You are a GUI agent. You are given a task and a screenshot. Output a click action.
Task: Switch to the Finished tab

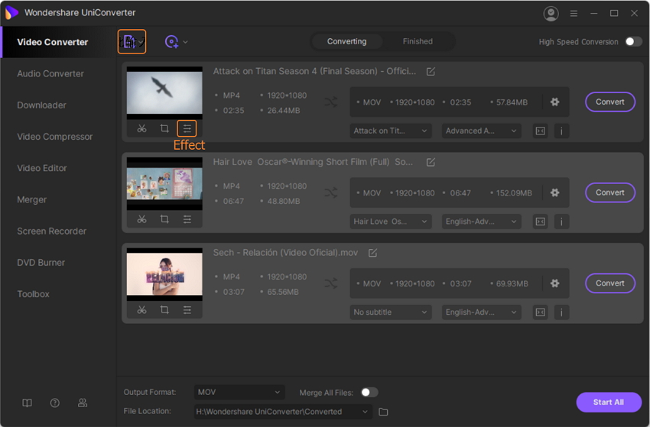[x=418, y=41]
